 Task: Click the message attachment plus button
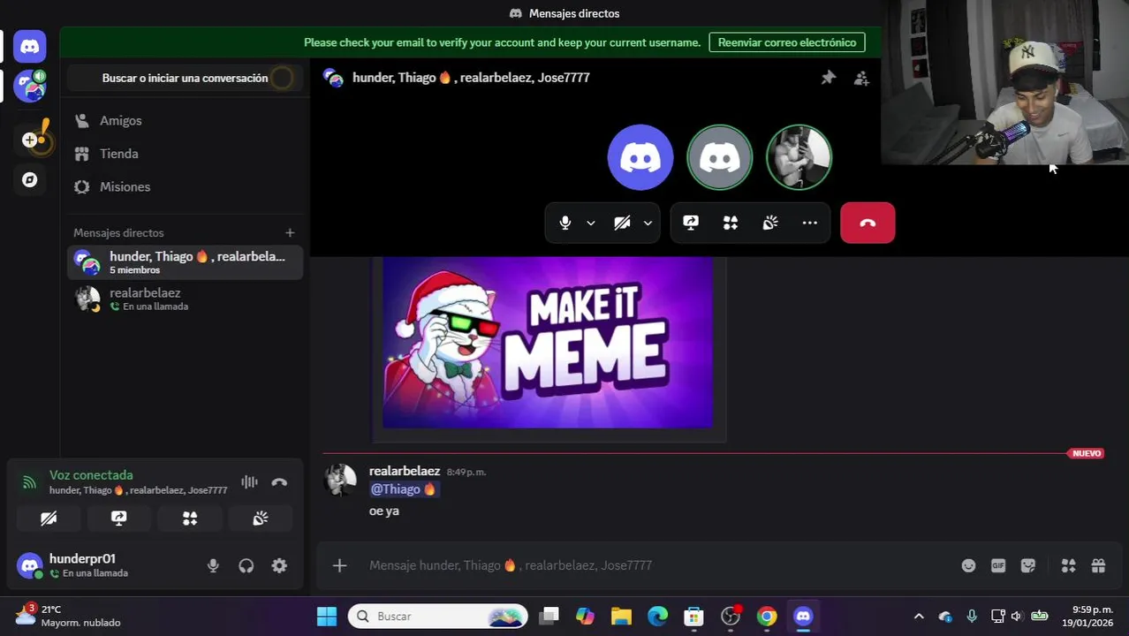[339, 565]
